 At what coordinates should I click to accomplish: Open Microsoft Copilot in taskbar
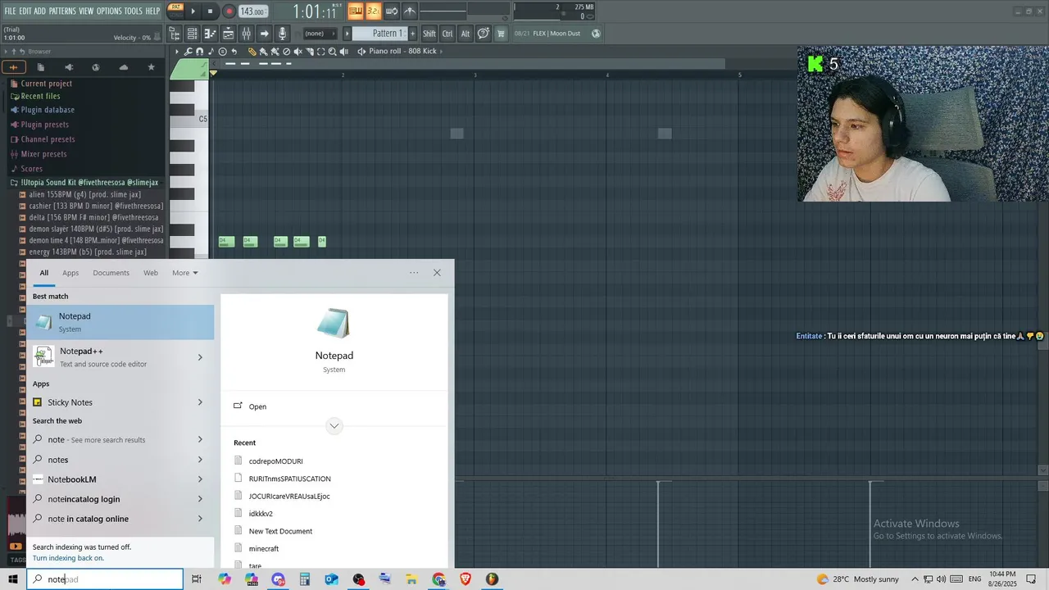click(x=225, y=579)
